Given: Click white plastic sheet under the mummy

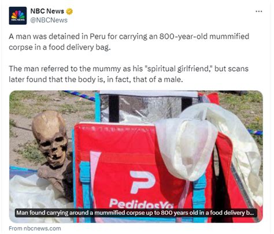Looking at the screenshot, I should tap(36, 196).
